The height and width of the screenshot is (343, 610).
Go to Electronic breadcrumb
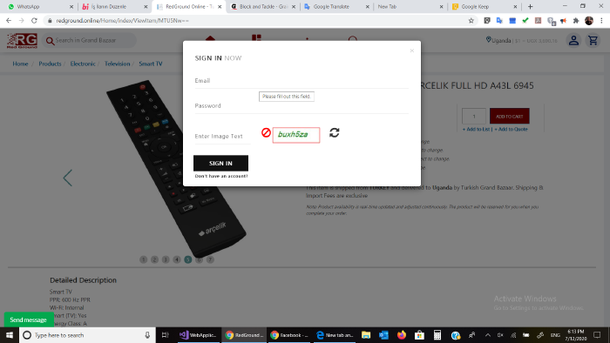(83, 64)
